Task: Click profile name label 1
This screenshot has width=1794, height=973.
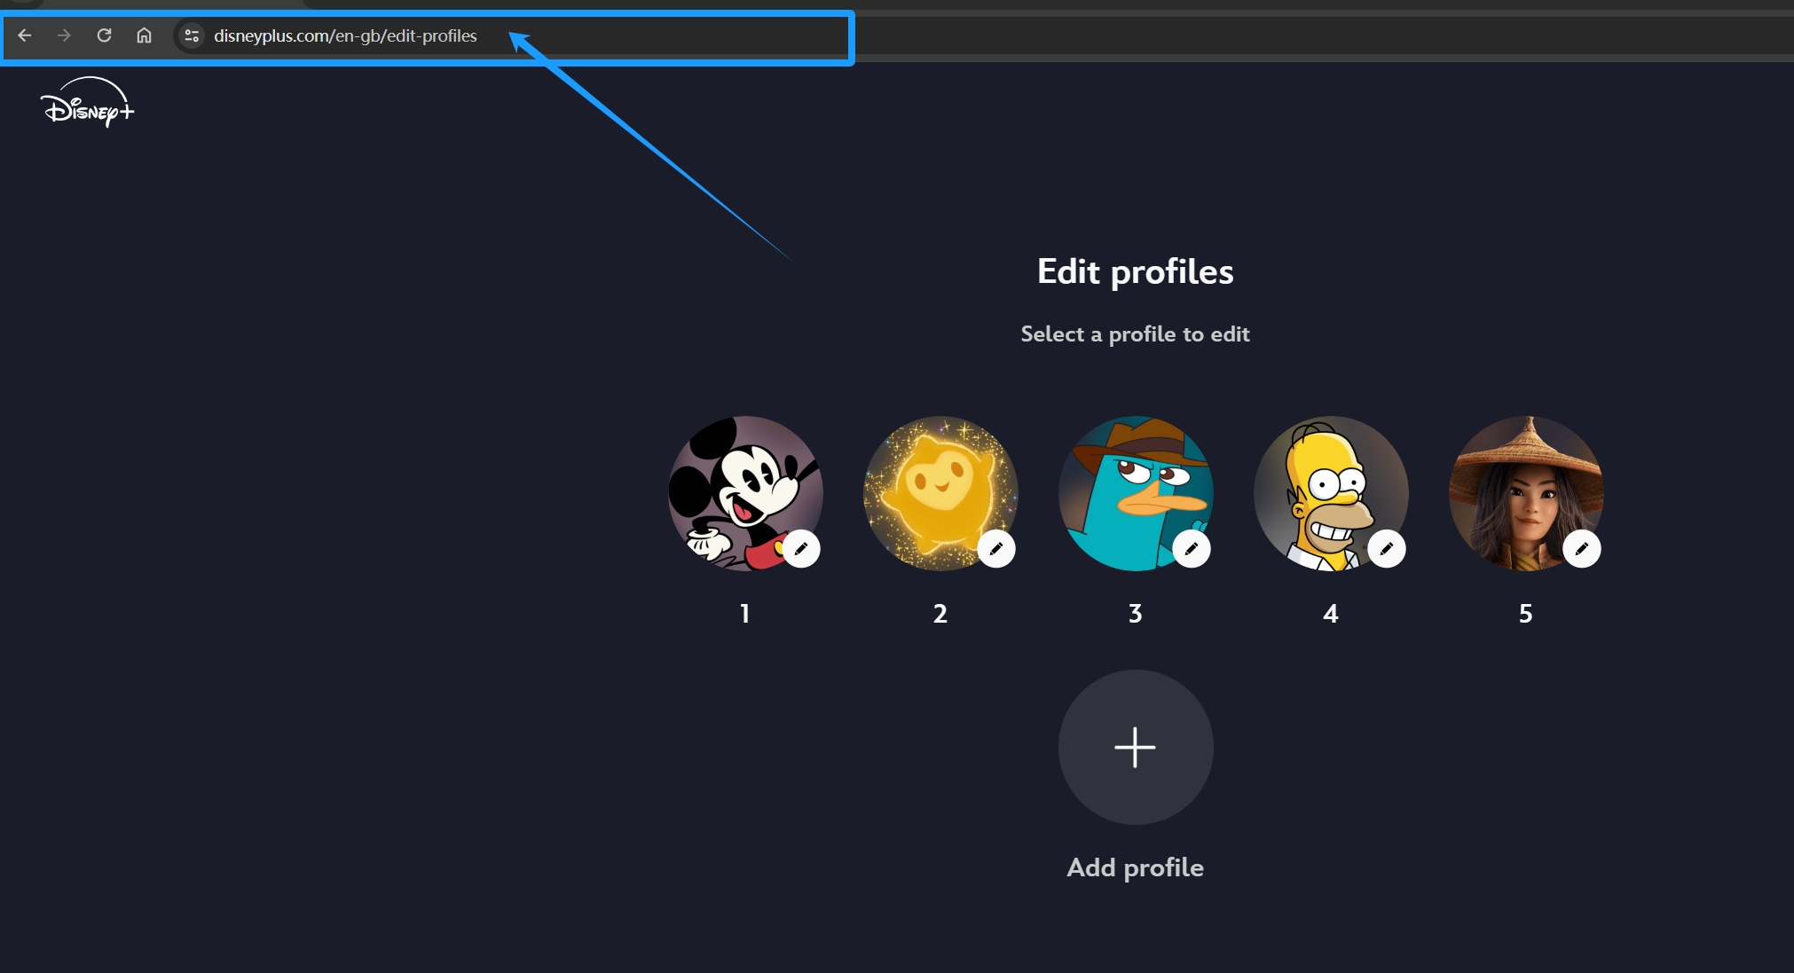Action: (745, 614)
